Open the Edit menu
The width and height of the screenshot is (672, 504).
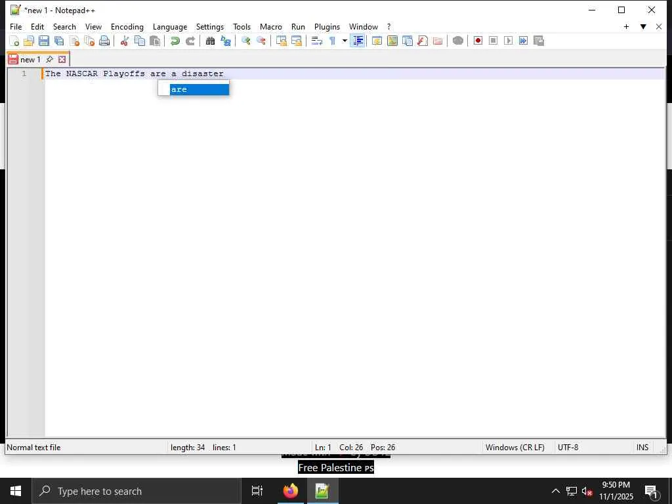click(37, 26)
